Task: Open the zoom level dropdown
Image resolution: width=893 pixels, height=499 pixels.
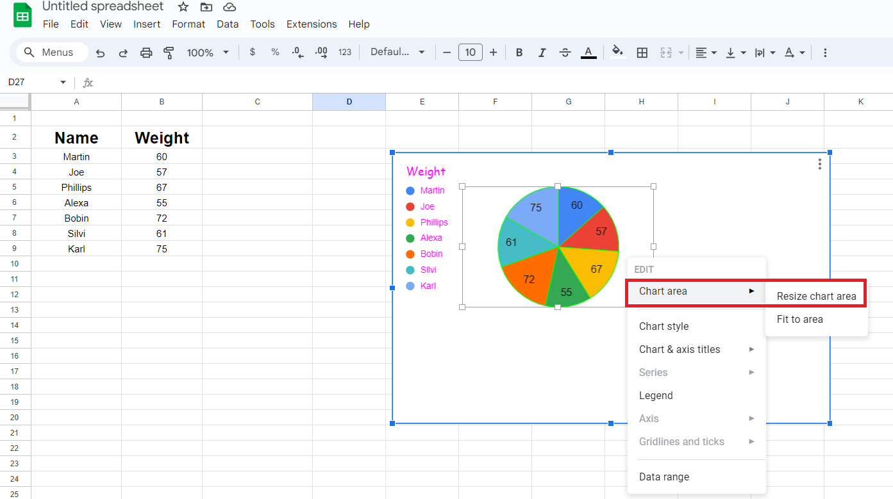Action: click(208, 53)
